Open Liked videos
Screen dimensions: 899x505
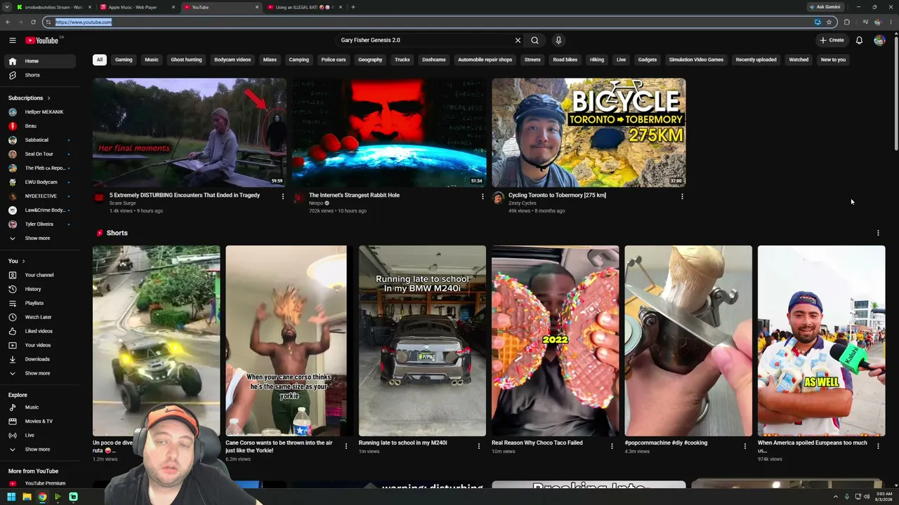tap(39, 331)
